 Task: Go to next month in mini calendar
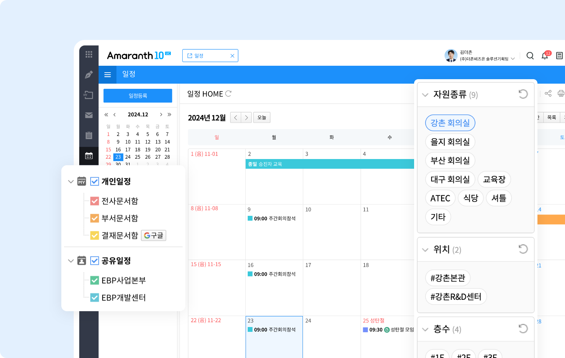pyautogui.click(x=161, y=115)
